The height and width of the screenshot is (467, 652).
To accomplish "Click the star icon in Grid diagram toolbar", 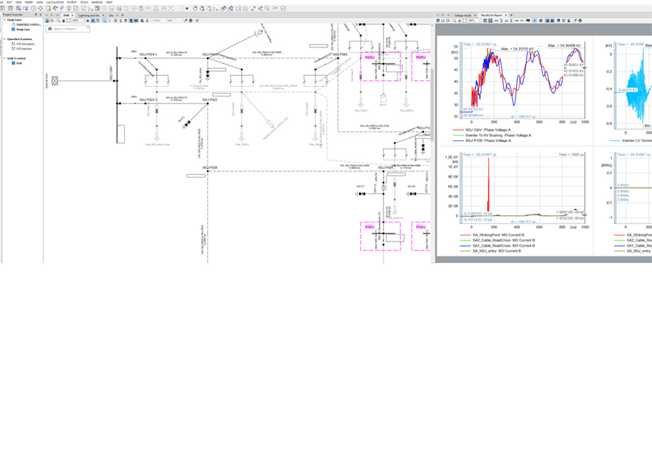I will (88, 21).
